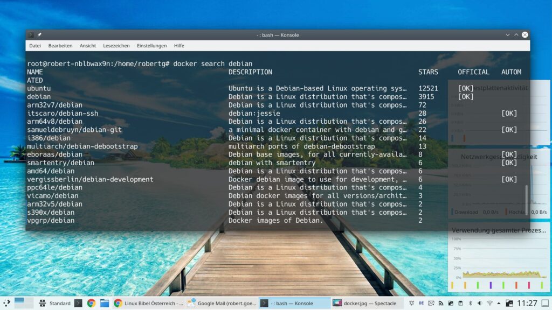Expand hidden system tray icons arrow
552x310 pixels.
pyautogui.click(x=499, y=304)
